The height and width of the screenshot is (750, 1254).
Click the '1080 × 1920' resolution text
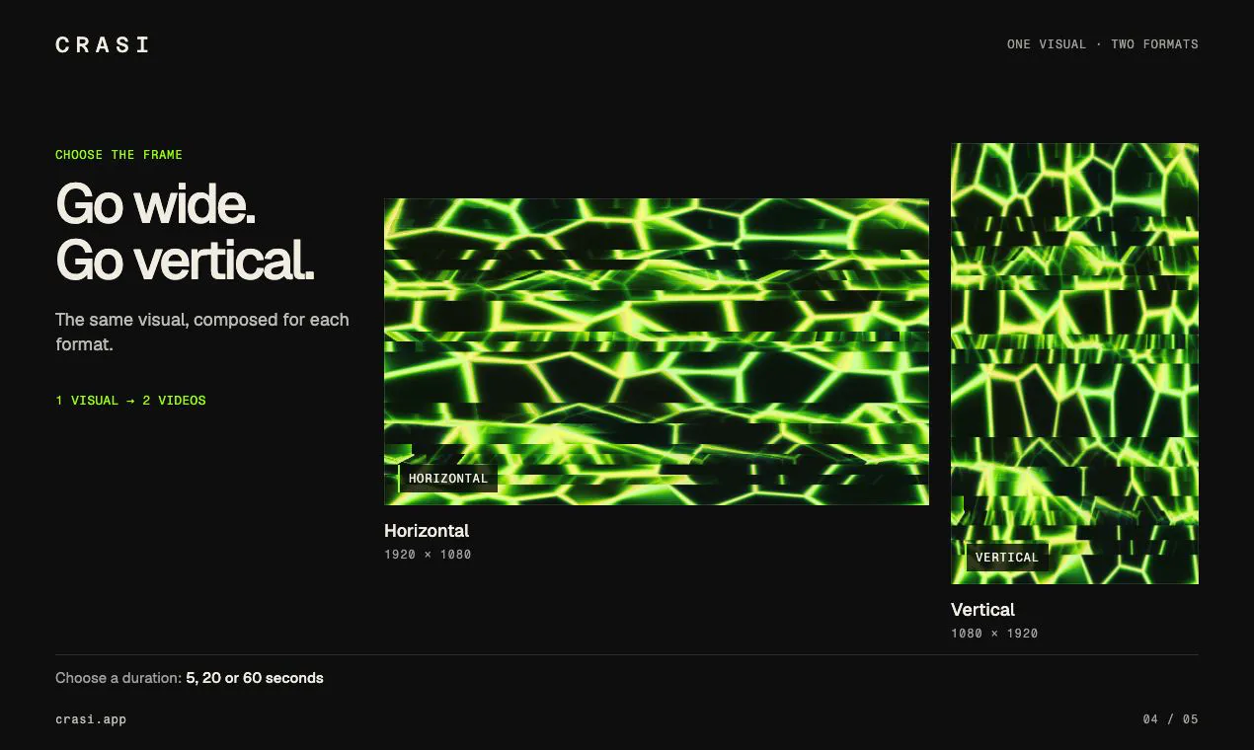coord(994,634)
